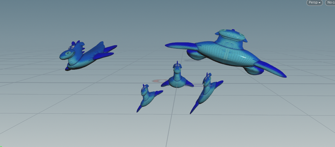Screen dimensions: 335x147
Task: Open the Persp viewport dropdown
Action: 314,3
